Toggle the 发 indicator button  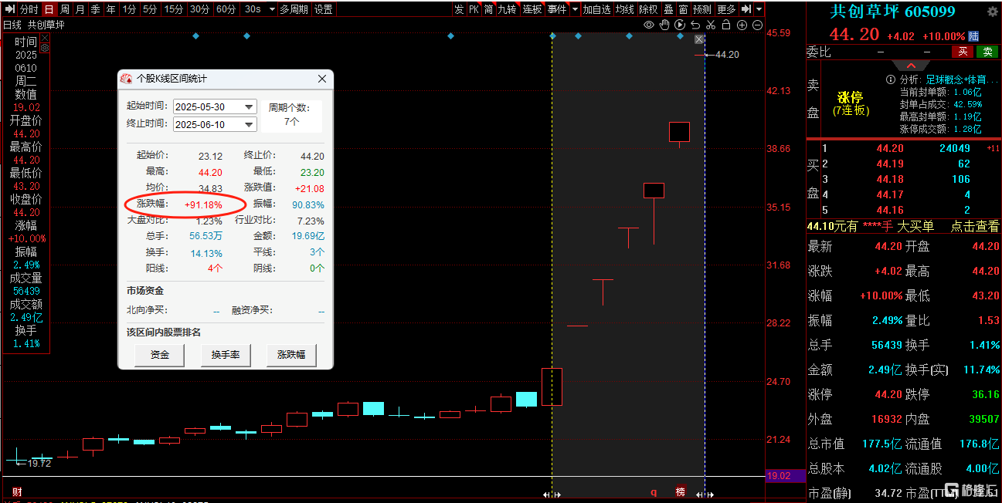[459, 9]
